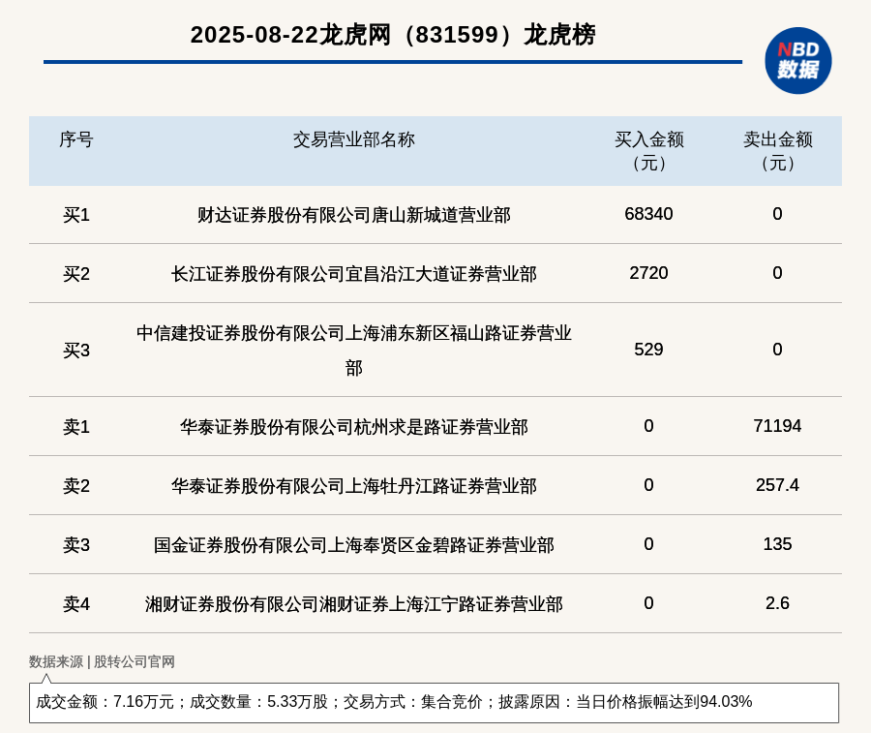Select 华泰证券股份有限公司上海牡丹江路证券营业部
Screen dimensions: 871x733
point(354,486)
